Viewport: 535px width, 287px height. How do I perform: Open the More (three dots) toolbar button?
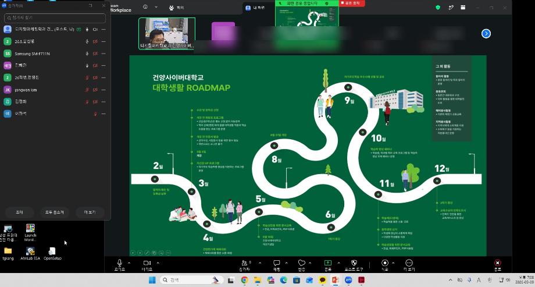point(409,265)
